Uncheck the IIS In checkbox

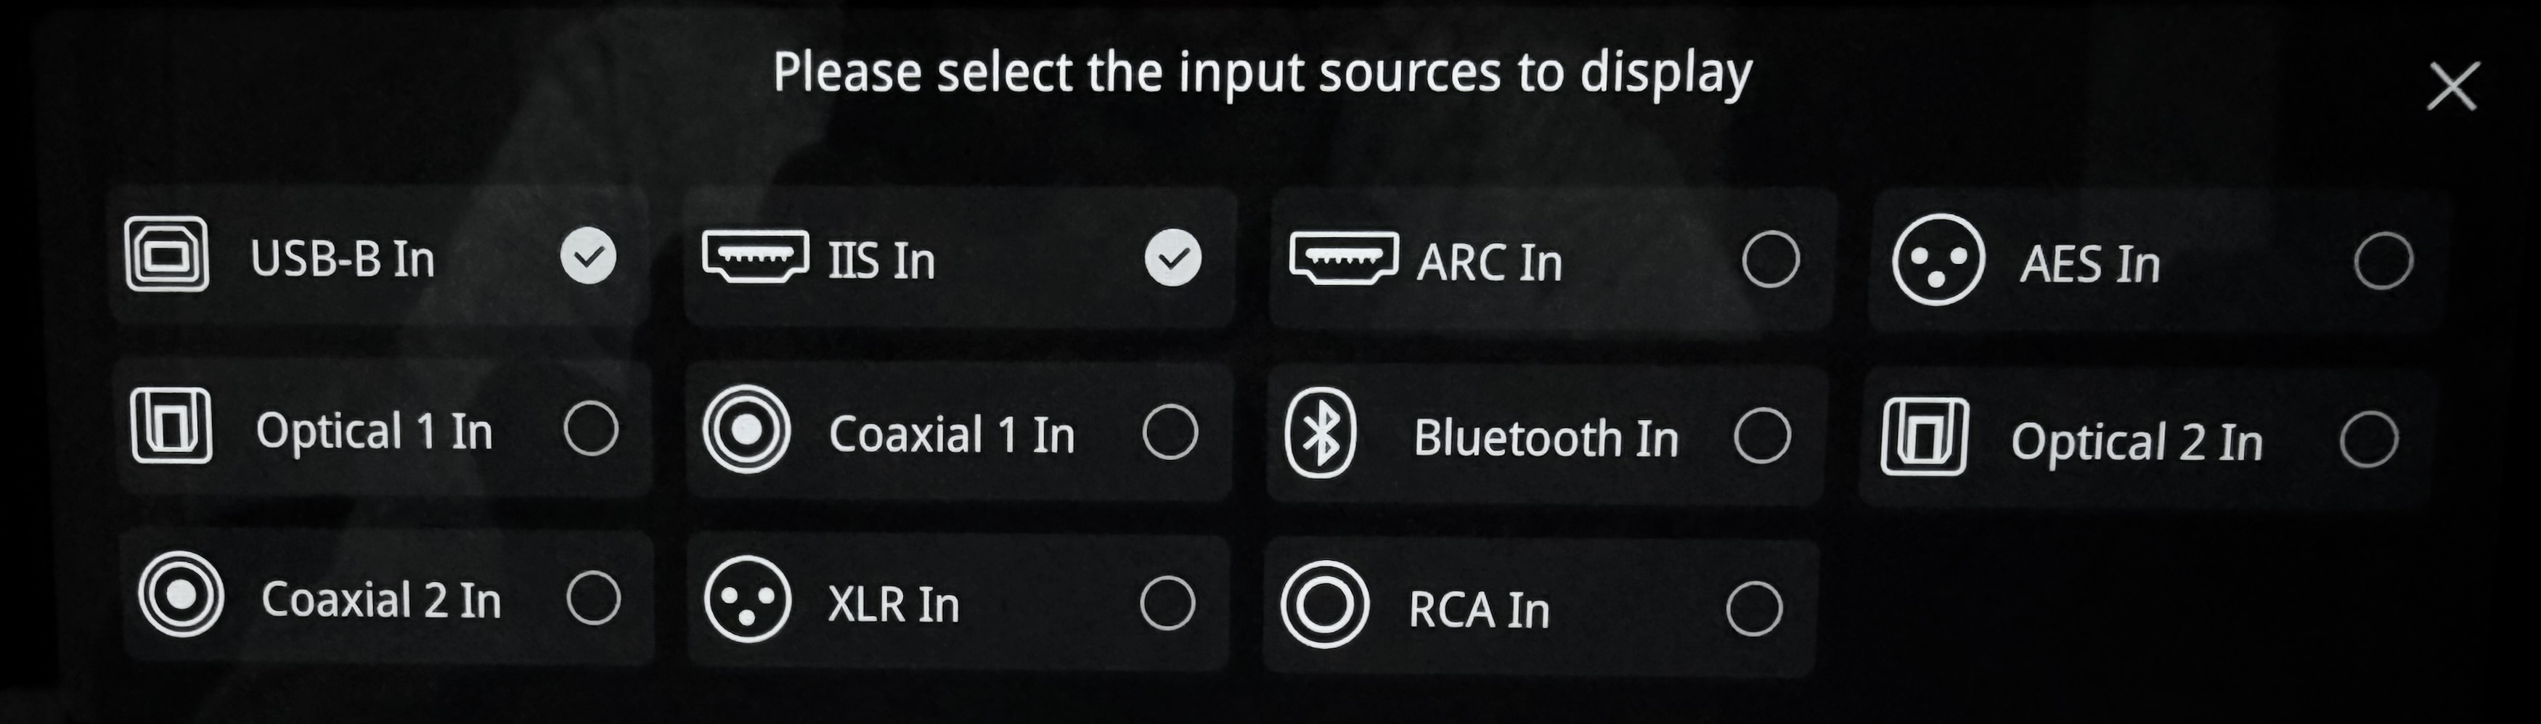click(1172, 258)
